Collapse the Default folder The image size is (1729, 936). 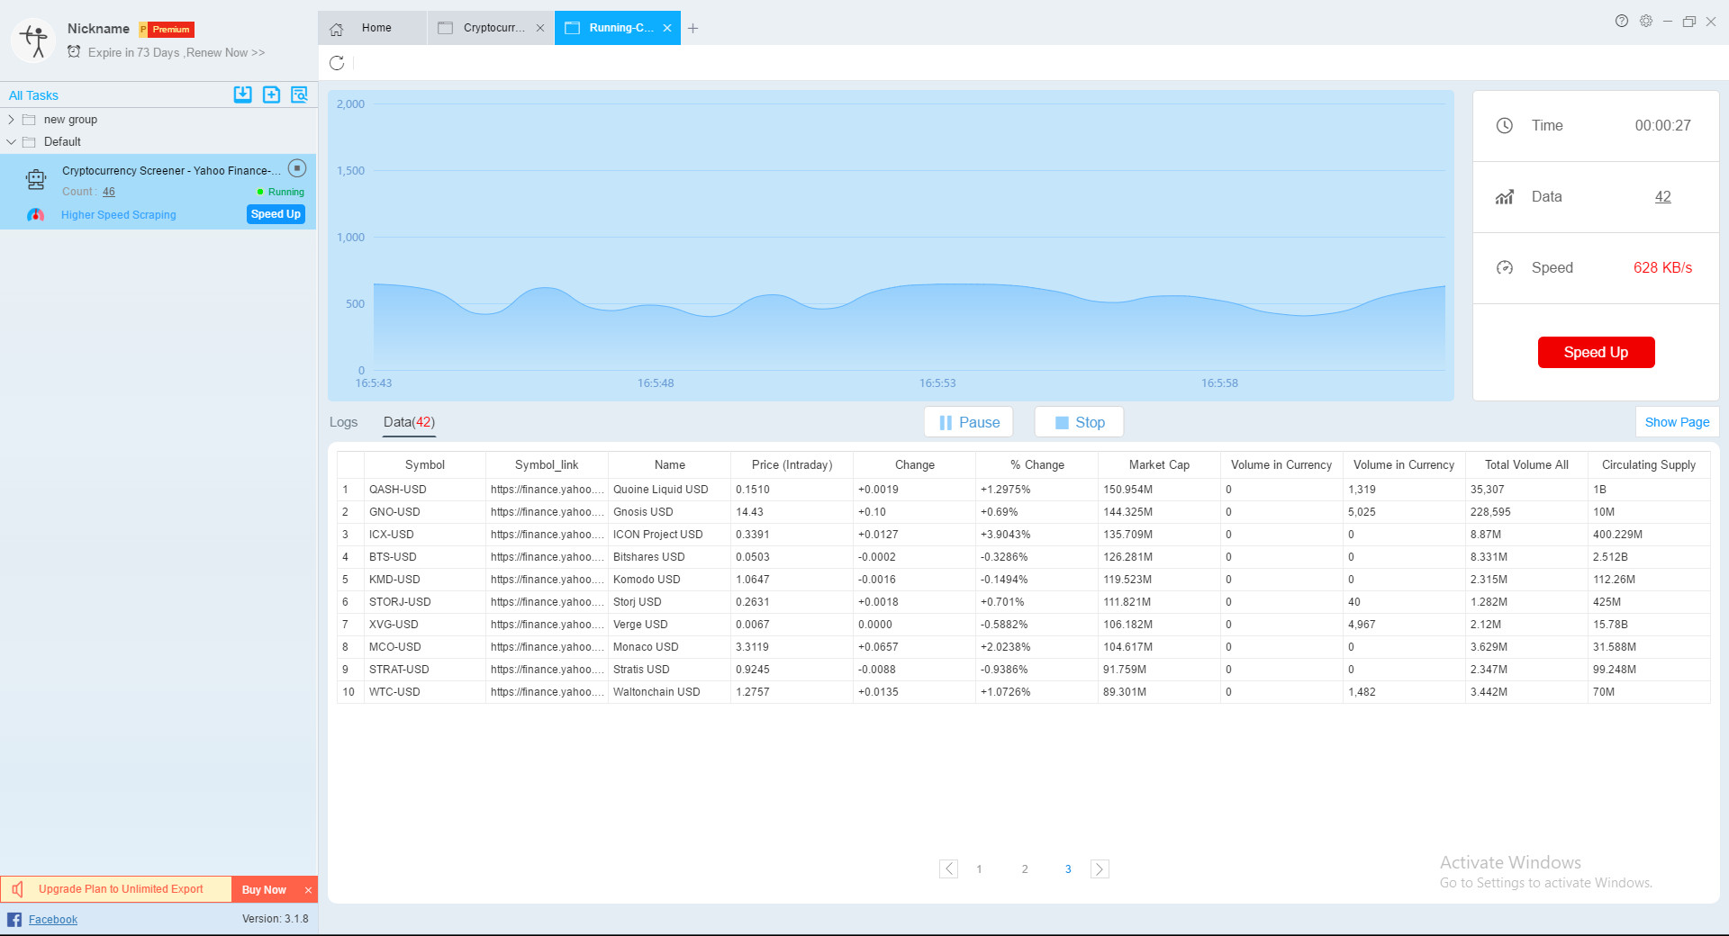click(x=11, y=142)
